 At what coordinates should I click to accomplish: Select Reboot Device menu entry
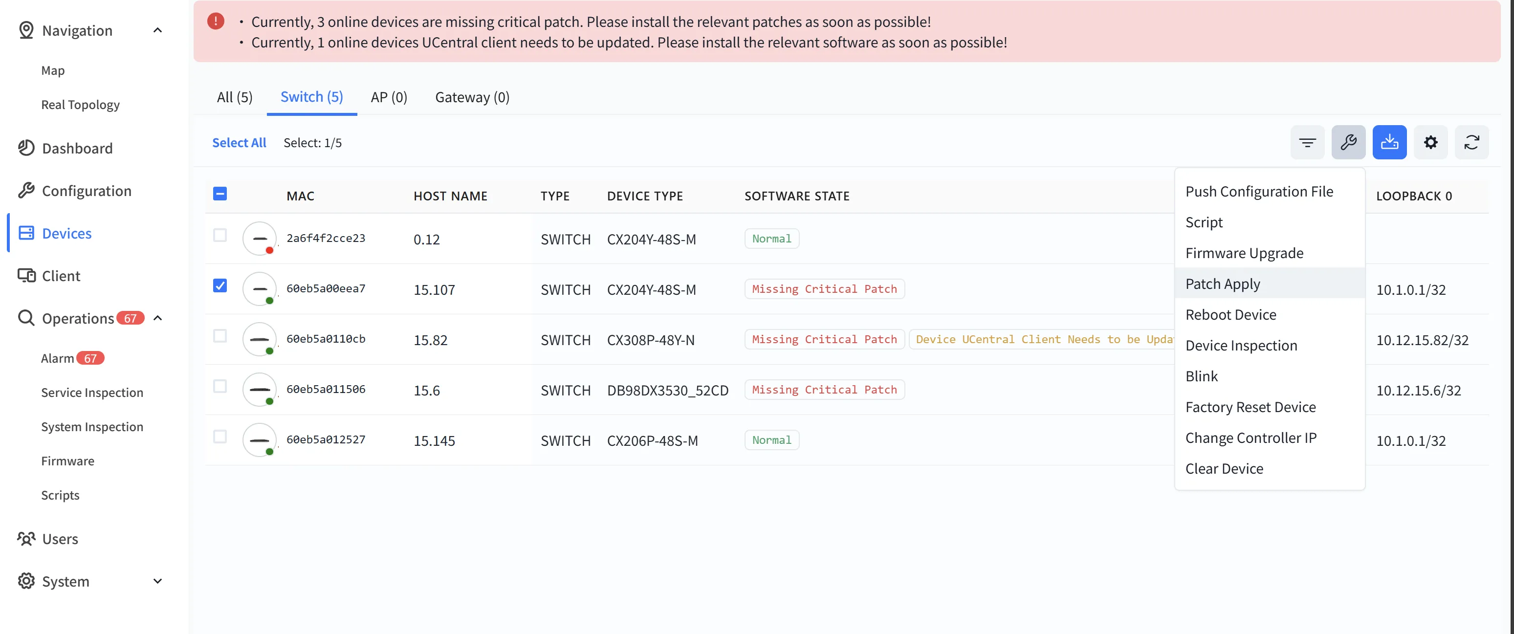point(1270,314)
